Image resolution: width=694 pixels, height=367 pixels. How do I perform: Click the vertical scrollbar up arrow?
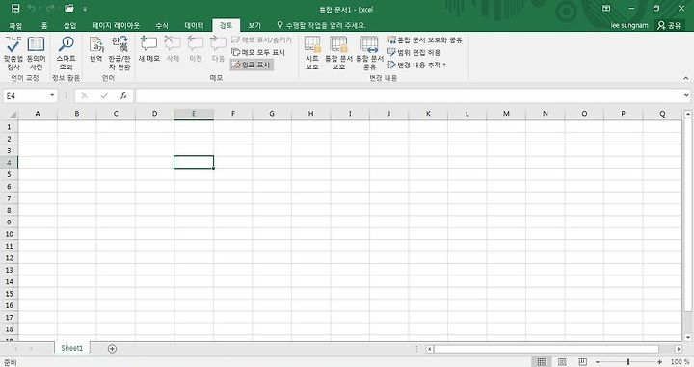688,114
